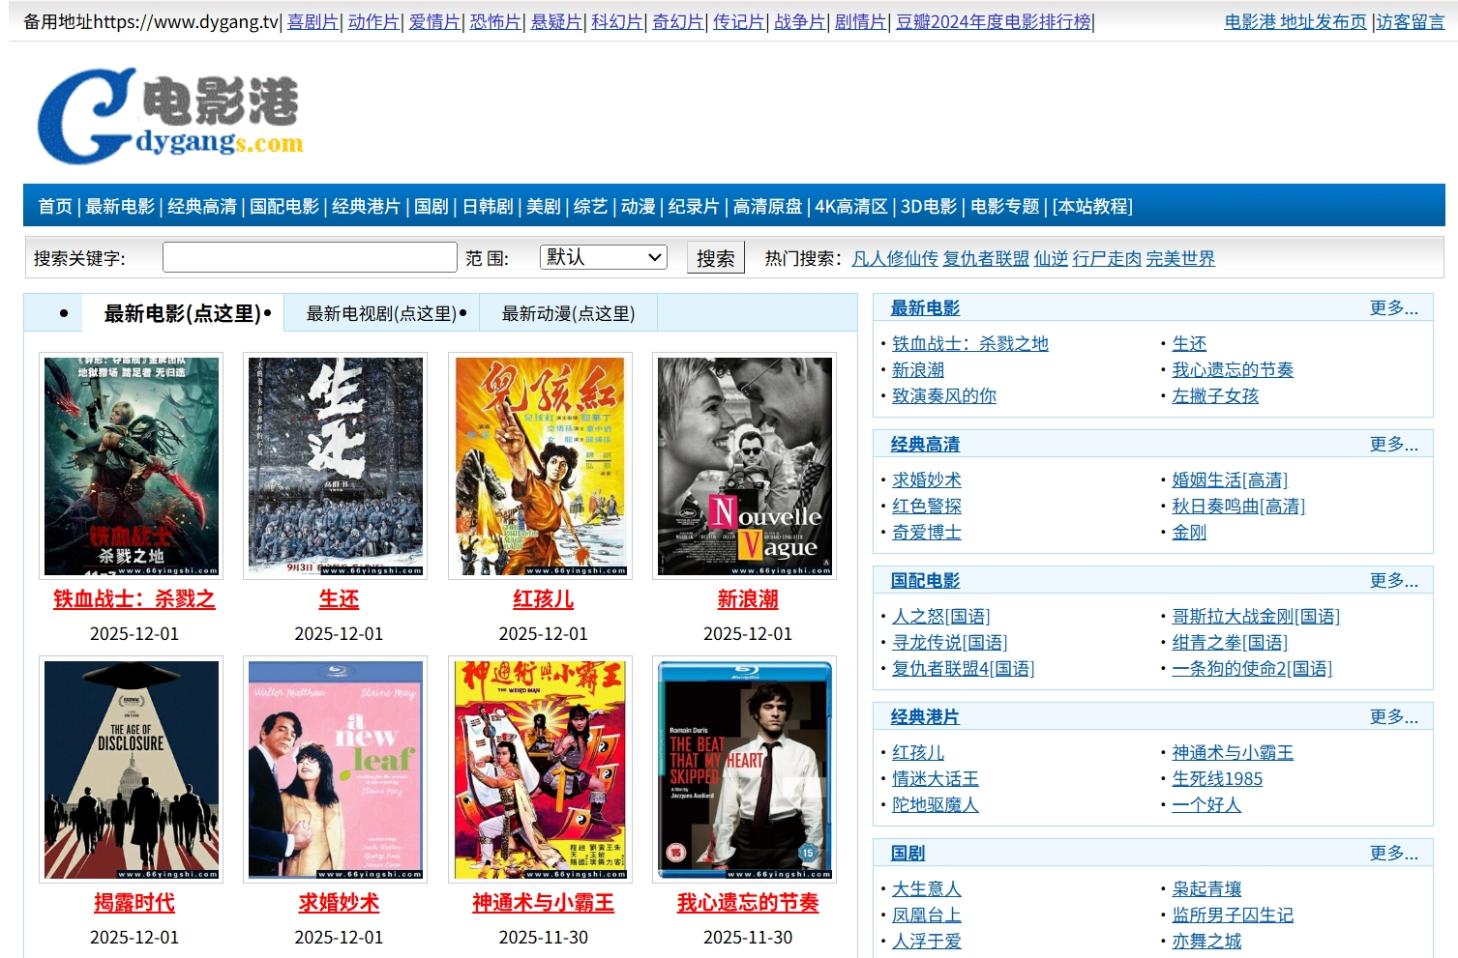The image size is (1458, 958).
Task: Focus the search keyword input field
Action: click(x=310, y=258)
